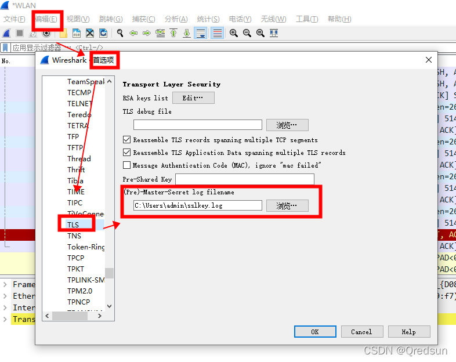Viewport: 456px width, 362px height.
Task: Open the 文件(F) menu
Action: [15, 19]
